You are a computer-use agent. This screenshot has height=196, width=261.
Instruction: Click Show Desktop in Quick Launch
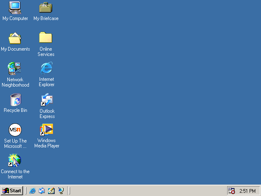tap(51, 191)
